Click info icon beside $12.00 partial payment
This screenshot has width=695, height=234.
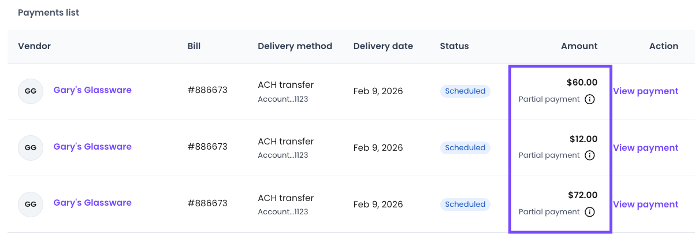(589, 155)
